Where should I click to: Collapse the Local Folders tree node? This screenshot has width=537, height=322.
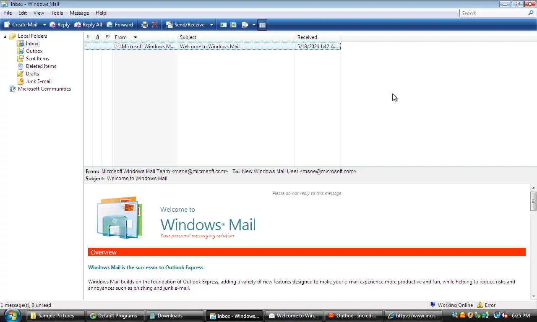[x=5, y=36]
